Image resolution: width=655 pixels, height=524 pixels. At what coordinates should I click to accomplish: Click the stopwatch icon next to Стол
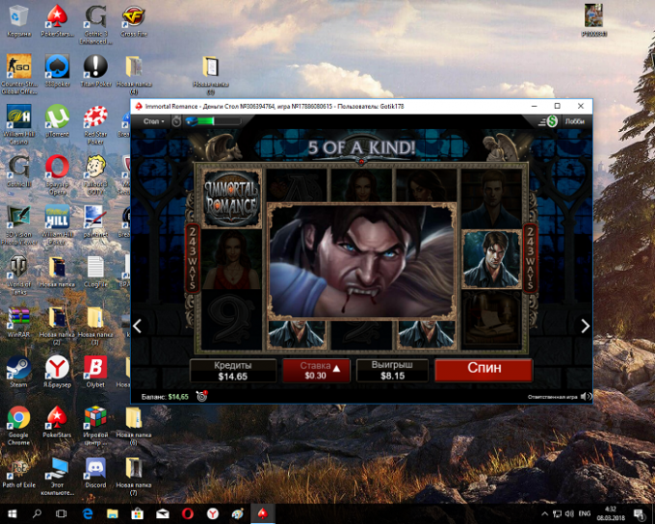[176, 121]
